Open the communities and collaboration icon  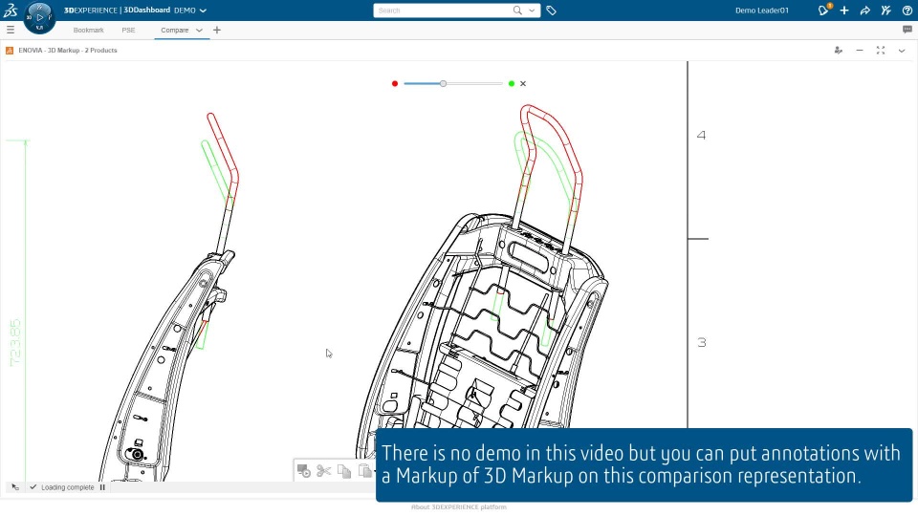coord(885,11)
